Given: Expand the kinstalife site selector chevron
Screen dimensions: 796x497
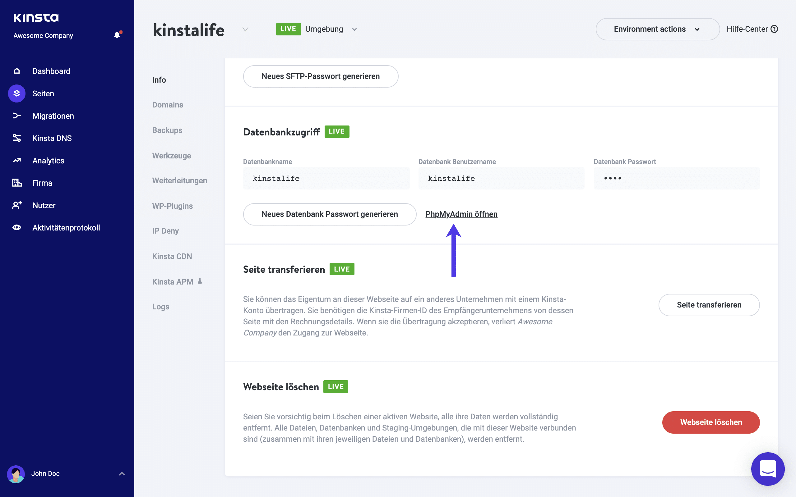Looking at the screenshot, I should [x=245, y=30].
